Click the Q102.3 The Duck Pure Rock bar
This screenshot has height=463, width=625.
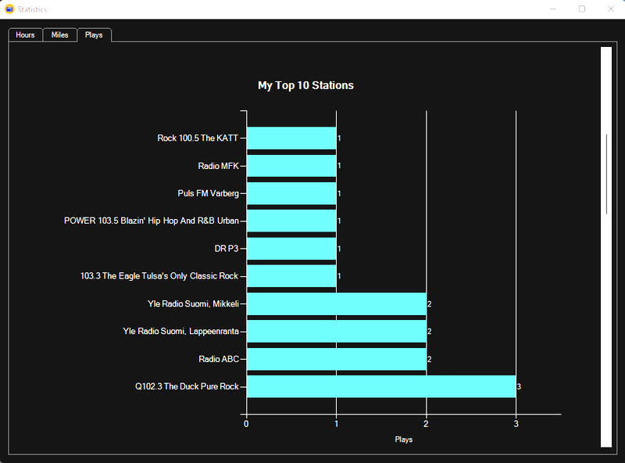tap(380, 386)
